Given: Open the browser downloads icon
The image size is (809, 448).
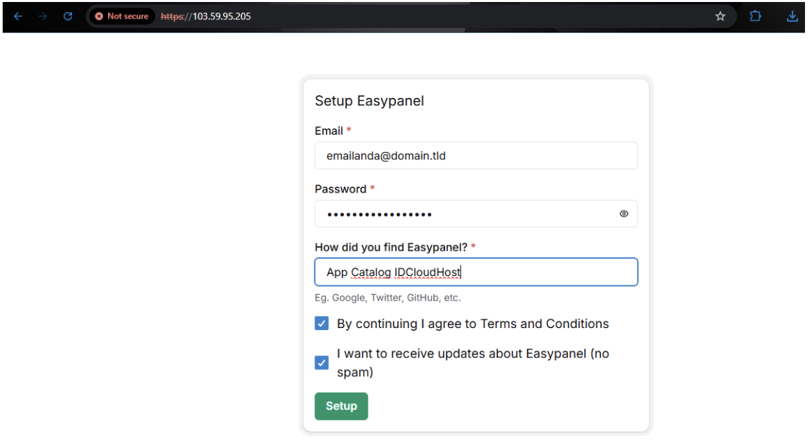Looking at the screenshot, I should (792, 16).
